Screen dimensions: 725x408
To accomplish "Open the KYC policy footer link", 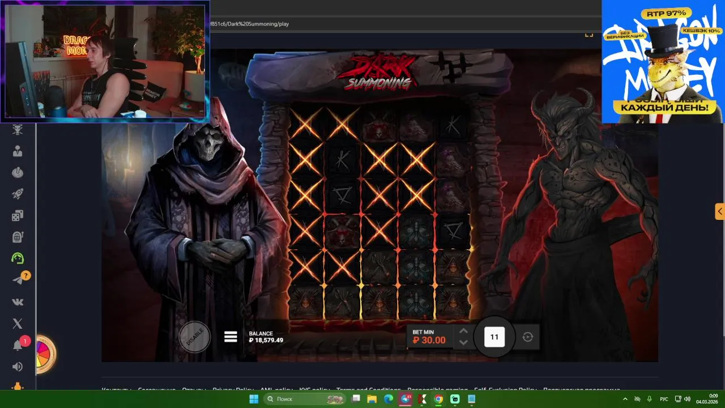I will (x=314, y=390).
